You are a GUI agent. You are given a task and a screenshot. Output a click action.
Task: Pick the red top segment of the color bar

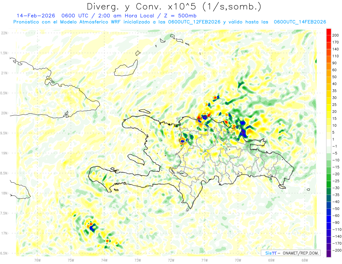click(x=328, y=32)
